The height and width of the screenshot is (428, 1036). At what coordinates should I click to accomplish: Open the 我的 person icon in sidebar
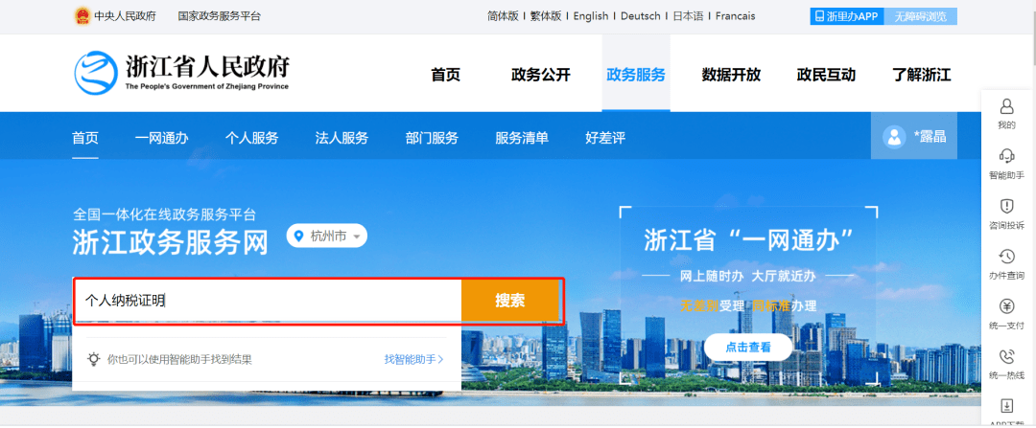[1006, 105]
